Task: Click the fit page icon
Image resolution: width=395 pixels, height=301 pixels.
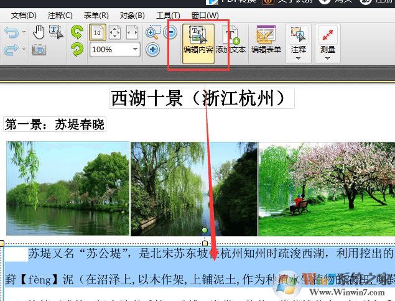Action: click(x=114, y=32)
